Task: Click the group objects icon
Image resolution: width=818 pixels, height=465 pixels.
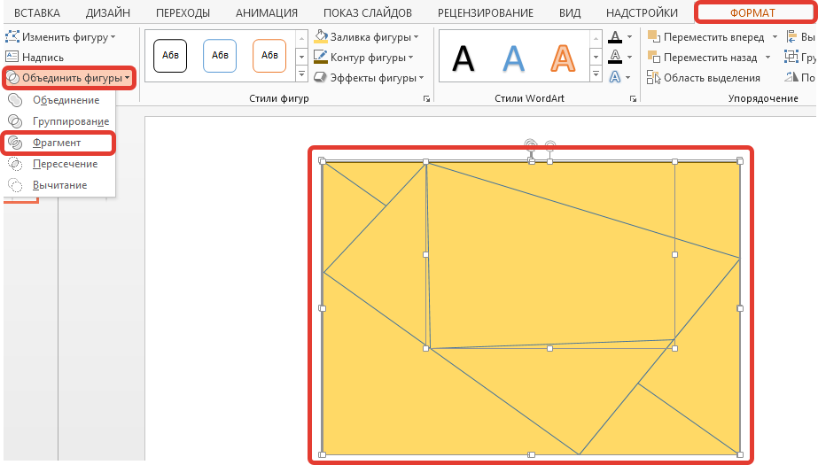Action: point(791,57)
